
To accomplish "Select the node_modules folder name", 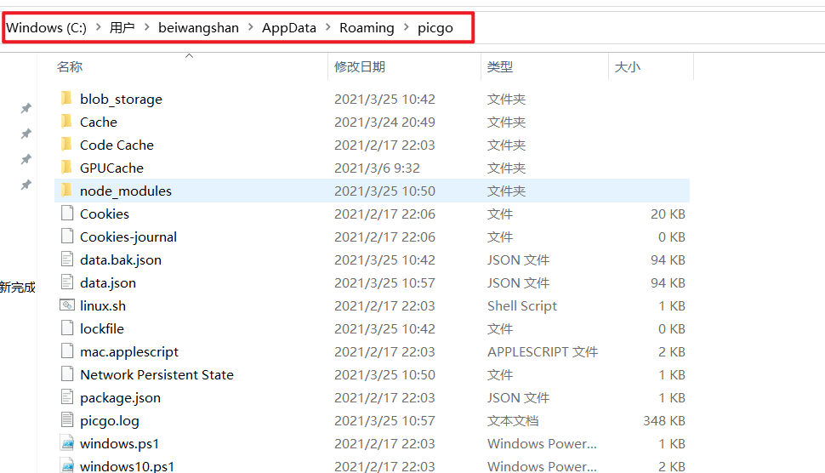I will tap(126, 191).
